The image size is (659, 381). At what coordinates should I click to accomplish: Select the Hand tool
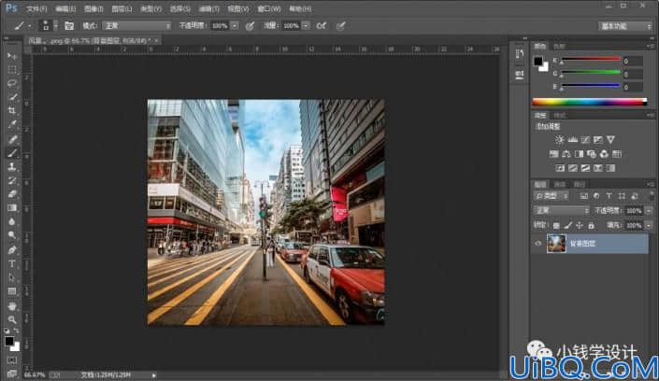coord(12,305)
